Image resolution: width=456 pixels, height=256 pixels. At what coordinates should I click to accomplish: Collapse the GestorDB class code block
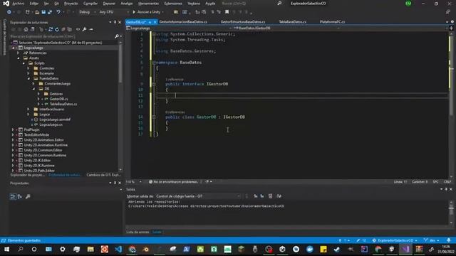154,117
